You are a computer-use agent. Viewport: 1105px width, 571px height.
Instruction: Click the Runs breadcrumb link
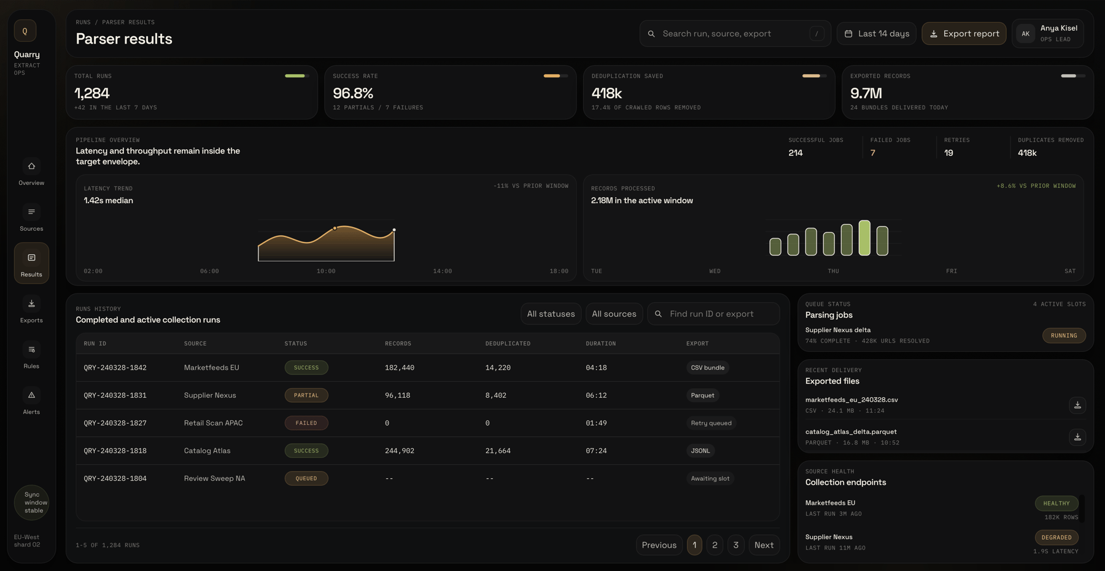[x=83, y=22]
